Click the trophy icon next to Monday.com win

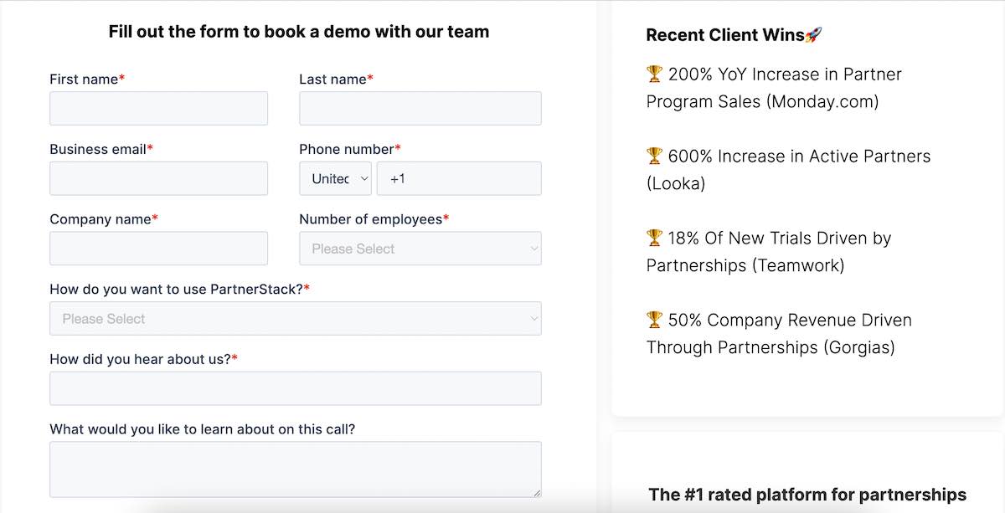[x=654, y=74]
